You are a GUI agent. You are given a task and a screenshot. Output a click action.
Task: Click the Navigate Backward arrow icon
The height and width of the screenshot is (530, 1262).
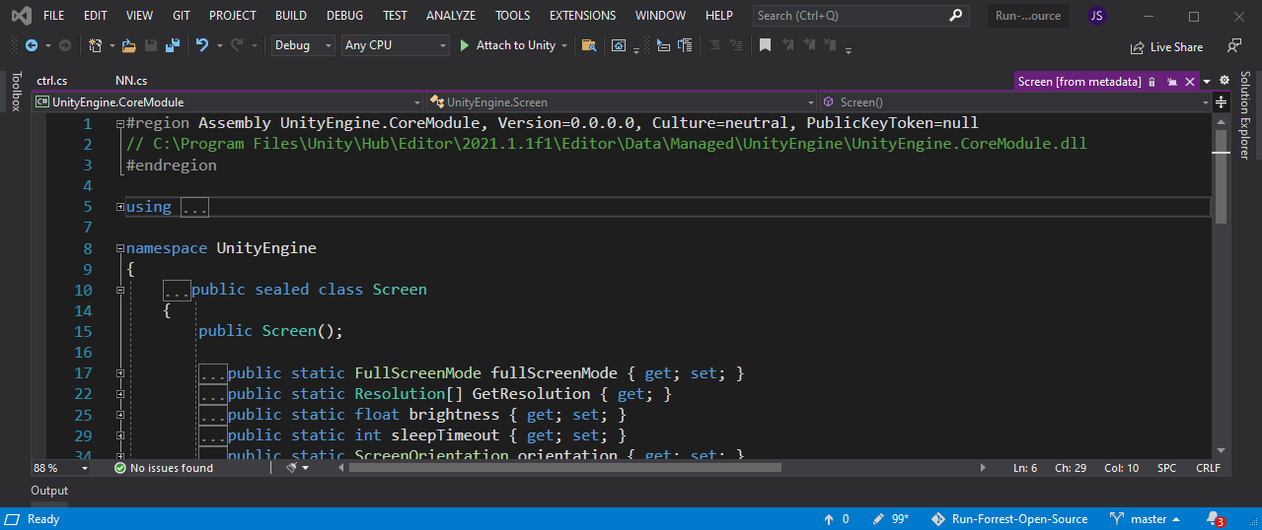point(32,45)
